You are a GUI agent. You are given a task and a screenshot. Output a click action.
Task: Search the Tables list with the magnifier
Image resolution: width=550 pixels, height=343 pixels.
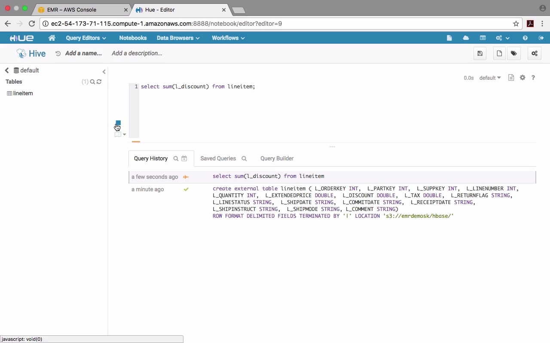(92, 81)
